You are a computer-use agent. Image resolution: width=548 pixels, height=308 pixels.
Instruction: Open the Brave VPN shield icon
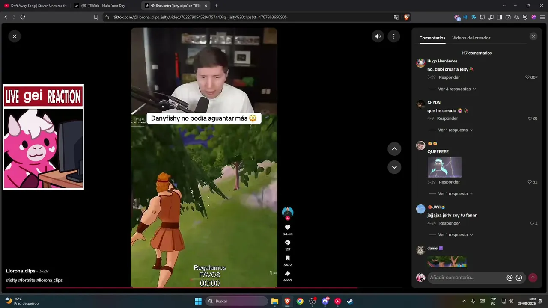525,17
